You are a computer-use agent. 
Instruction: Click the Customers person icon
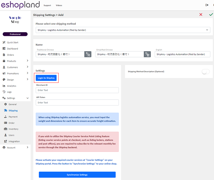(4, 67)
